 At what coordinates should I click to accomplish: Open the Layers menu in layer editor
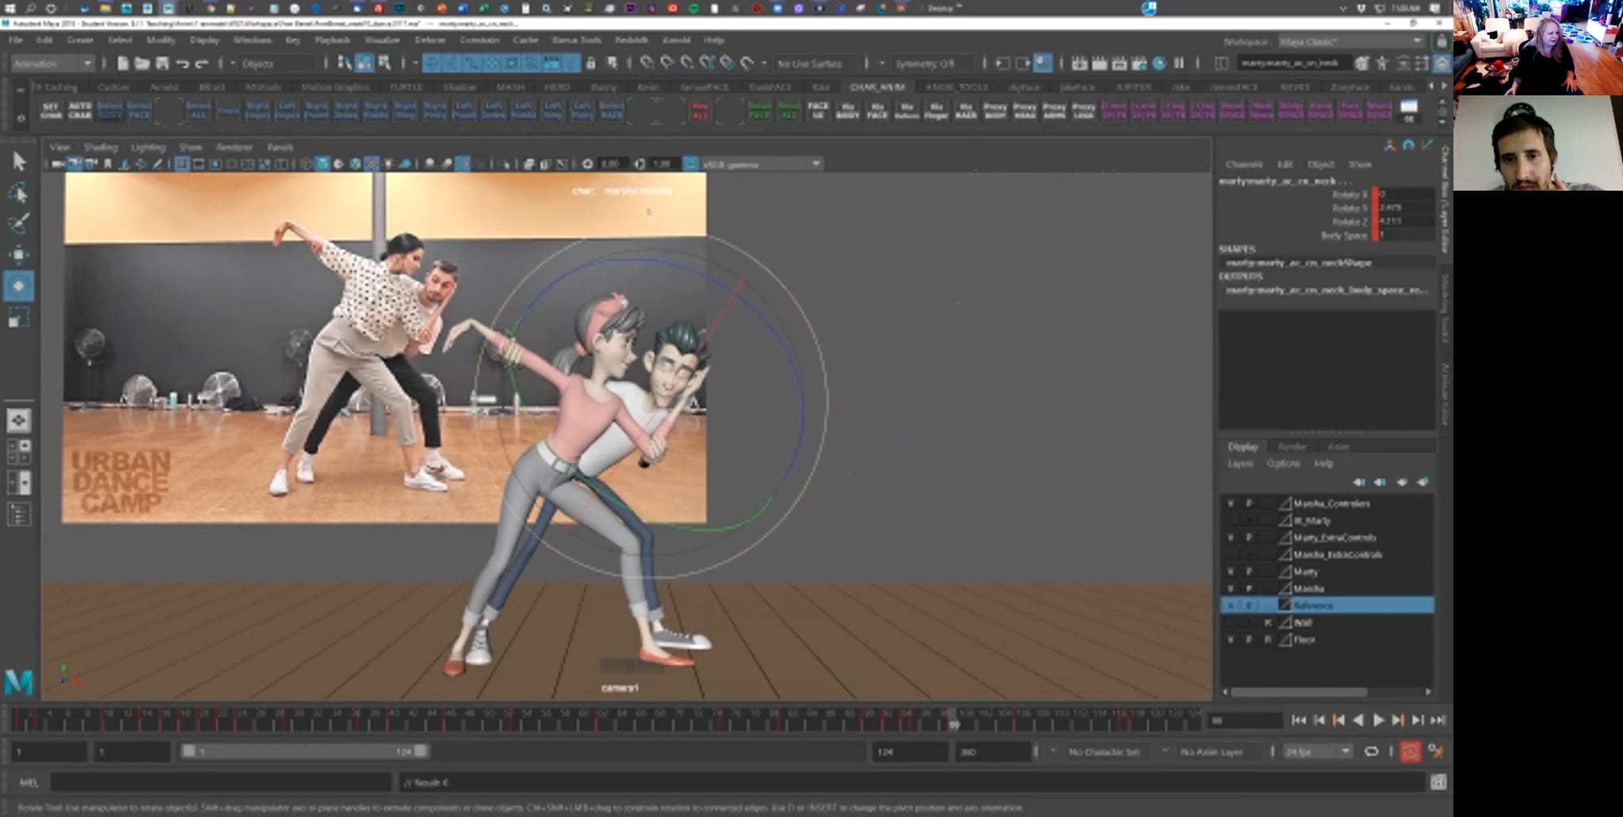pyautogui.click(x=1241, y=463)
